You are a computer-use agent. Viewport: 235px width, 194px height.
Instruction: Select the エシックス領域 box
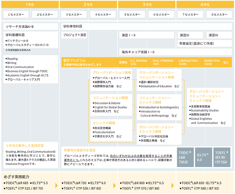pos(111,130)
